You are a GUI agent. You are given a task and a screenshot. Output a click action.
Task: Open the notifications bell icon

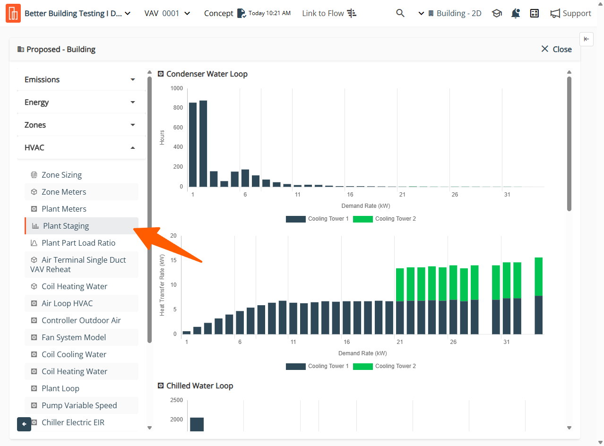click(516, 13)
